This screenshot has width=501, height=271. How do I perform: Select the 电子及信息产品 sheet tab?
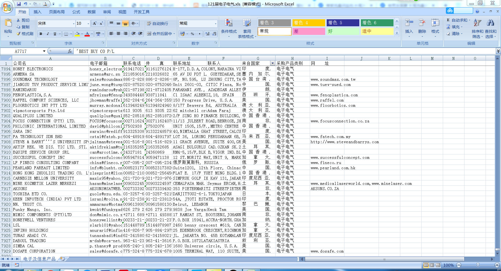[x=39, y=259]
